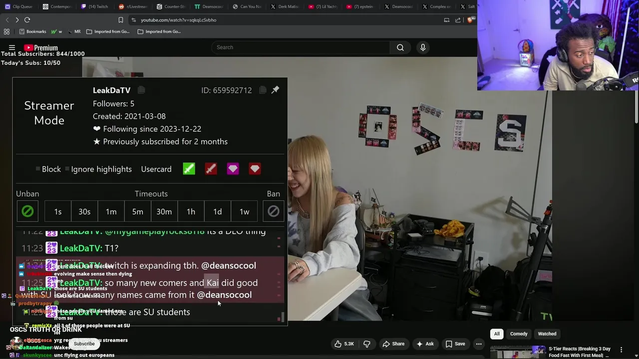The height and width of the screenshot is (359, 639).
Task: Tick the Block checkbox
Action: pos(38,169)
